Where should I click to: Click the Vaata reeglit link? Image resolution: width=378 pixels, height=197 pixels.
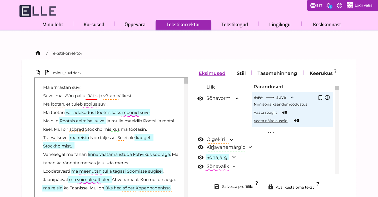click(x=265, y=113)
